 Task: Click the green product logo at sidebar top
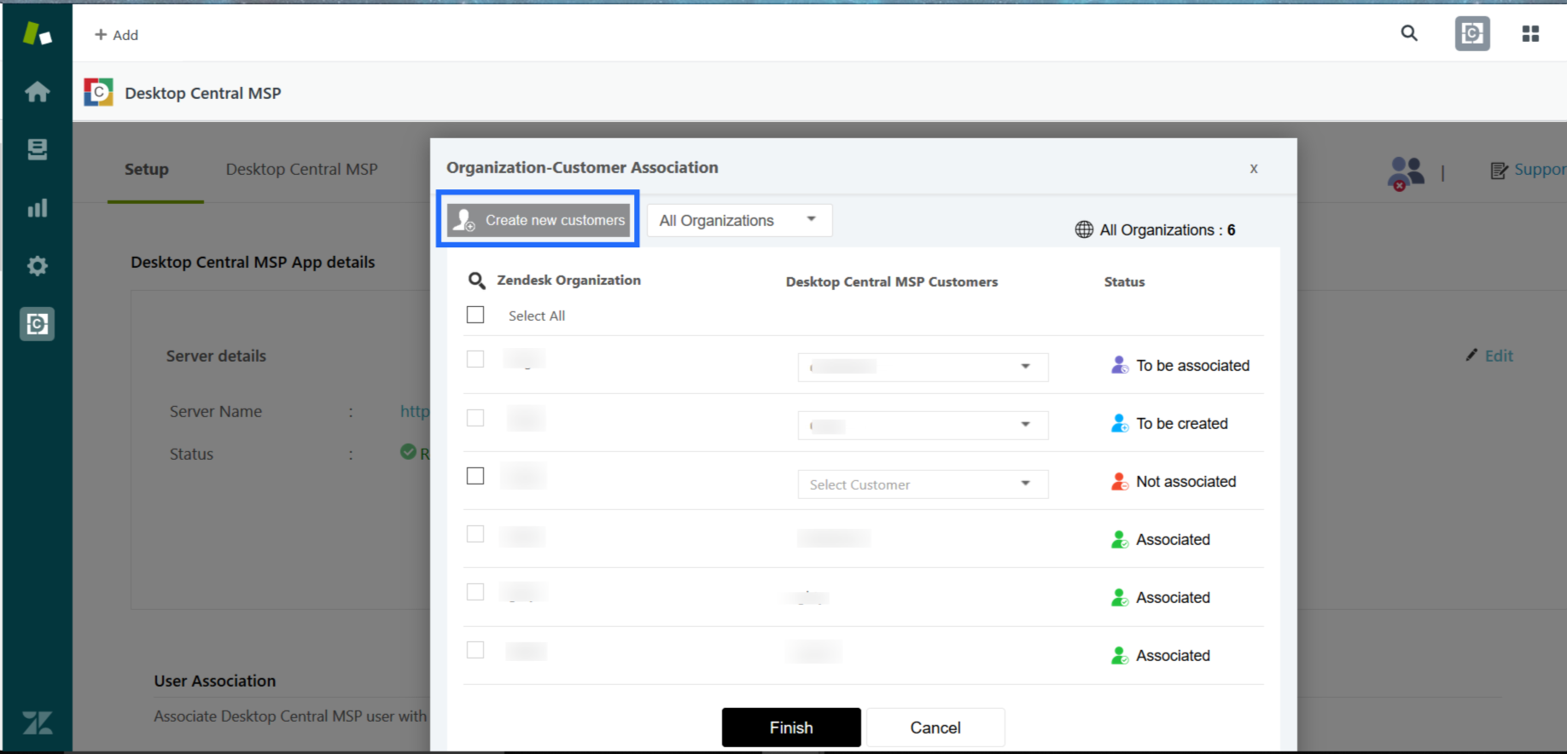click(x=37, y=33)
